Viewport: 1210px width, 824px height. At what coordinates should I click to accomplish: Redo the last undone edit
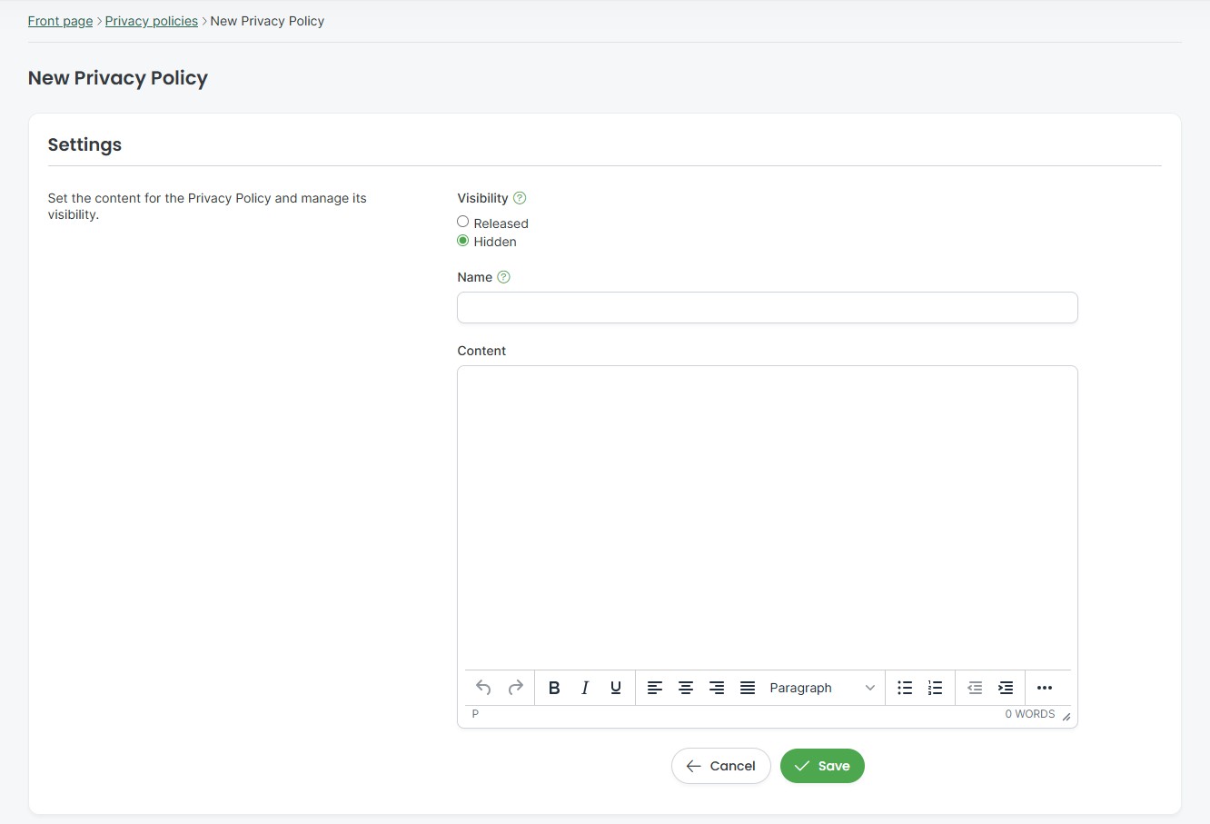click(x=515, y=688)
